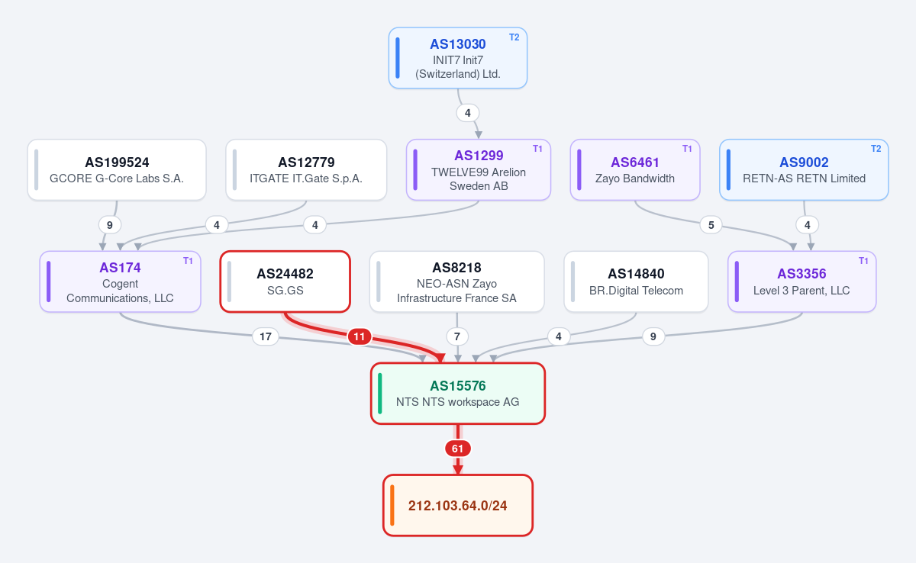Image resolution: width=916 pixels, height=563 pixels.
Task: Open the AS8218 NEO-ASN Zayo node
Action: tap(456, 281)
